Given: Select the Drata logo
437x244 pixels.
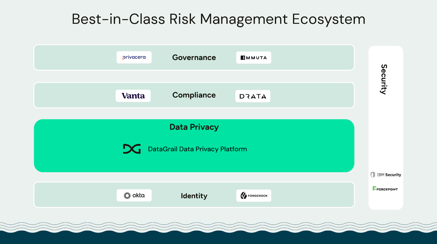Looking at the screenshot, I should (x=253, y=96).
